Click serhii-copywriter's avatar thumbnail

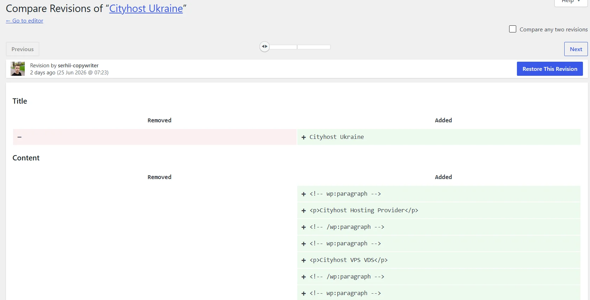[x=18, y=69]
